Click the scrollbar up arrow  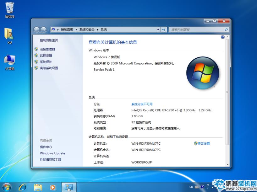227,37
